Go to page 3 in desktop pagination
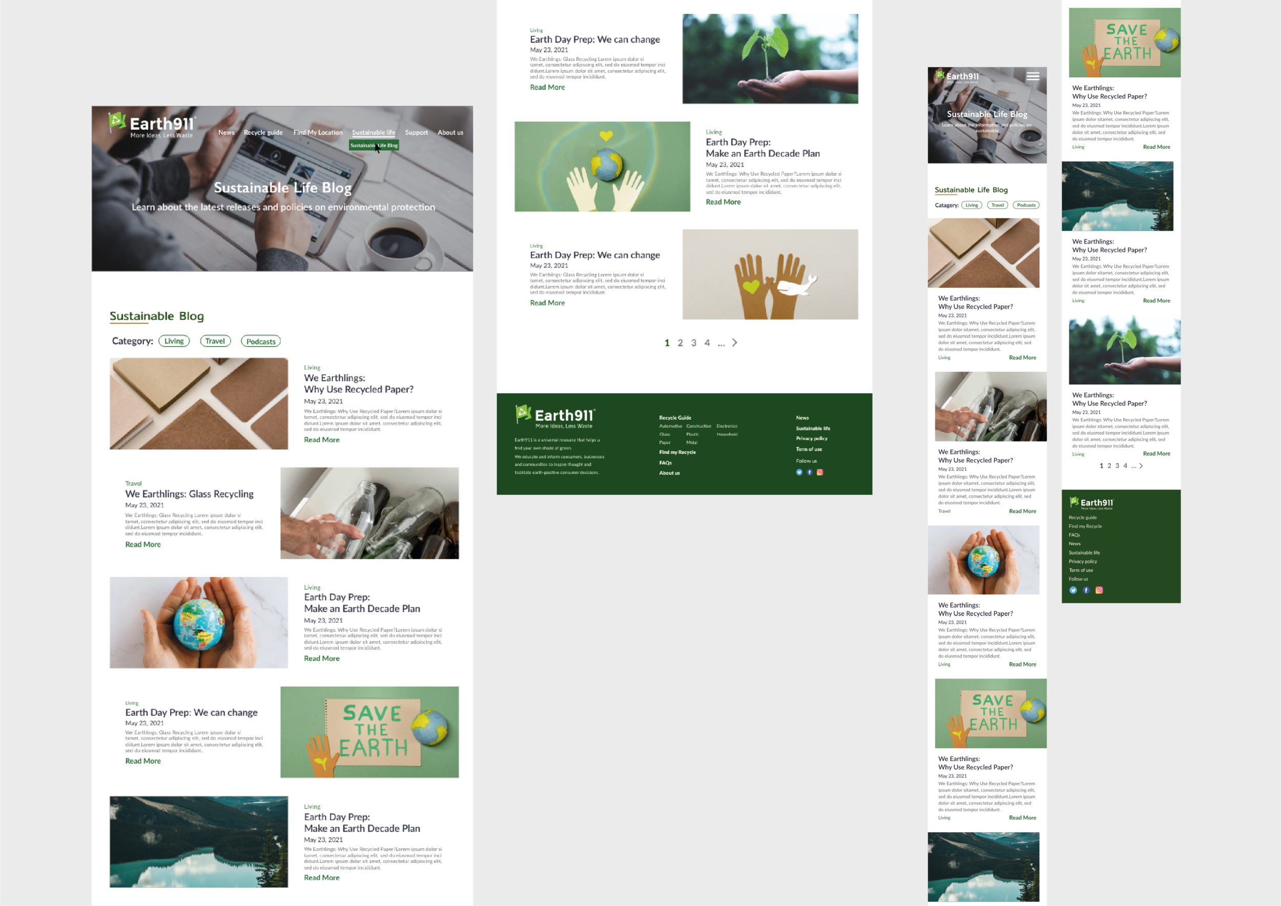 (693, 343)
